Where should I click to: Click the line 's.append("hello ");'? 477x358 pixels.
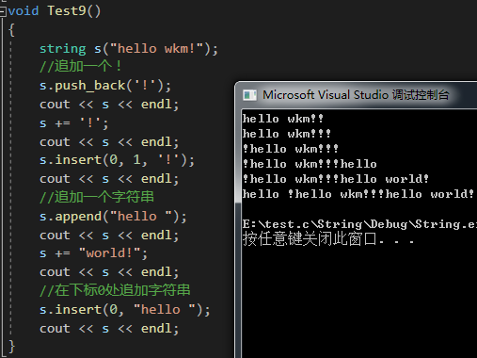tap(113, 217)
